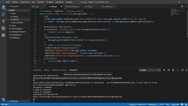Switch to the botconfig.json editor tab
The width and height of the screenshot is (188, 106).
click(x=73, y=6)
